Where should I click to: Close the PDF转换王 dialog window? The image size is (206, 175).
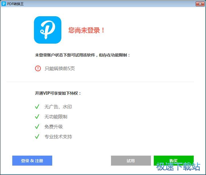click(200, 4)
